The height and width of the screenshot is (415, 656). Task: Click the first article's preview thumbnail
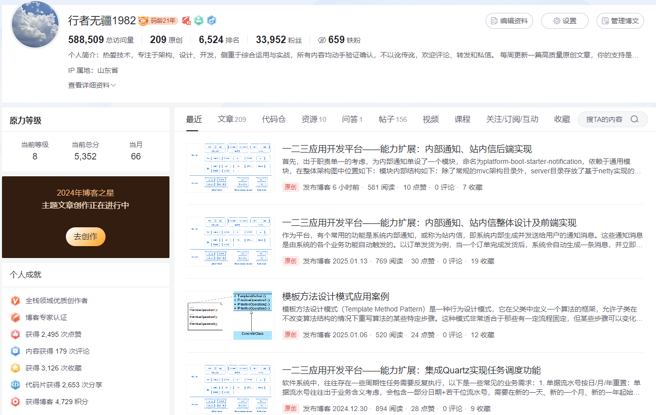(x=230, y=166)
